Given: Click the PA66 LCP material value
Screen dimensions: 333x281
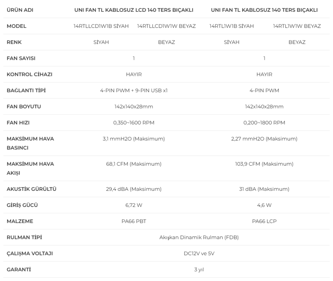Looking at the screenshot, I should tap(264, 222).
